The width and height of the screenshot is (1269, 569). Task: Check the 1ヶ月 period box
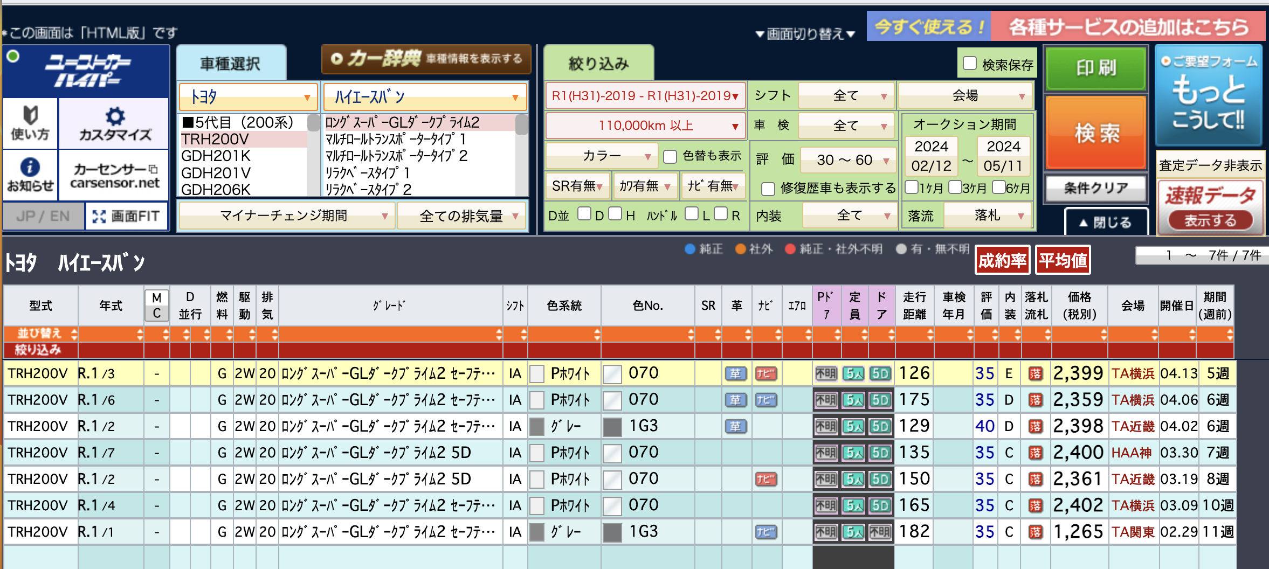(912, 187)
